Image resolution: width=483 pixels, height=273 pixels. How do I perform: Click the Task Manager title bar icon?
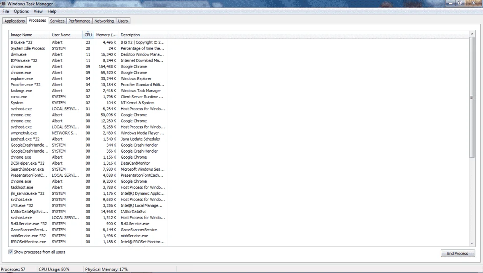[3, 4]
